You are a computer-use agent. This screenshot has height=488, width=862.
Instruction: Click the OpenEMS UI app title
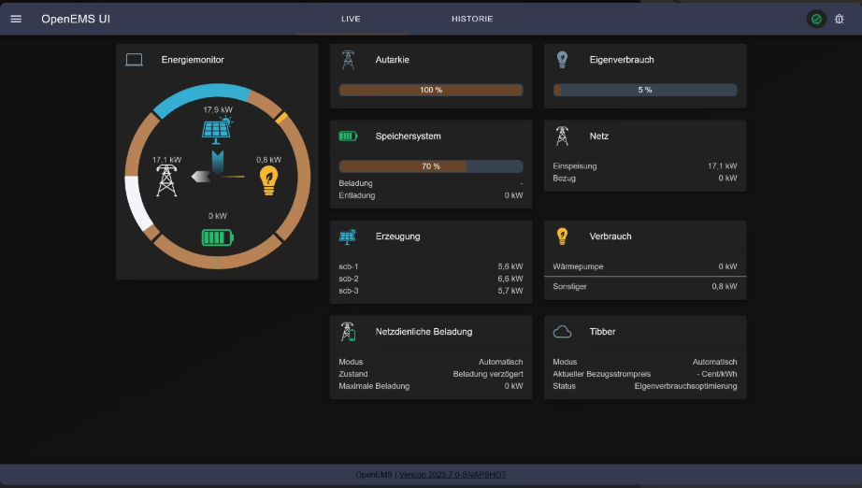point(76,20)
